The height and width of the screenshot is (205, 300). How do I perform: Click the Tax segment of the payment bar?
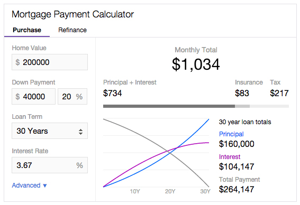(x=269, y=106)
